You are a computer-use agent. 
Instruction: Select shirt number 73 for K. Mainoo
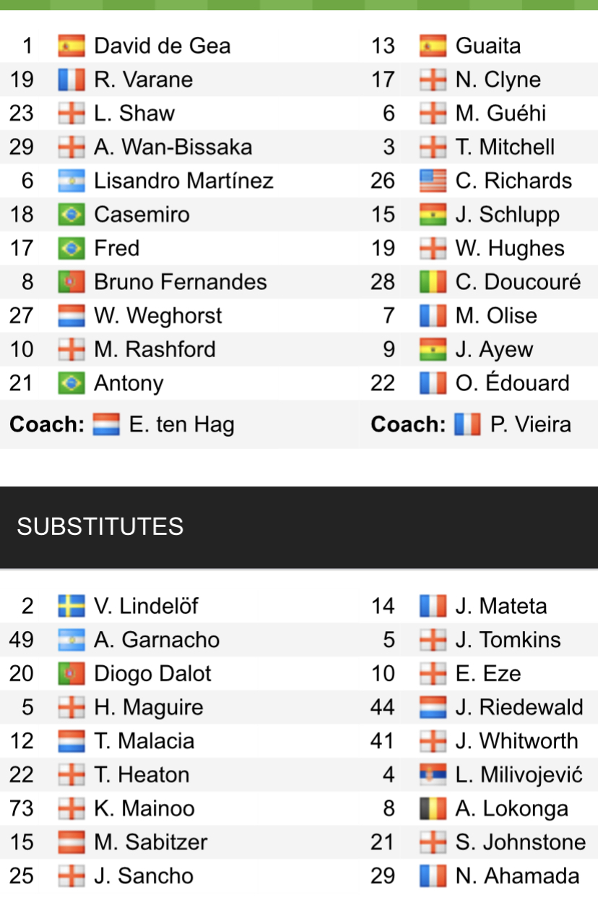(x=22, y=808)
